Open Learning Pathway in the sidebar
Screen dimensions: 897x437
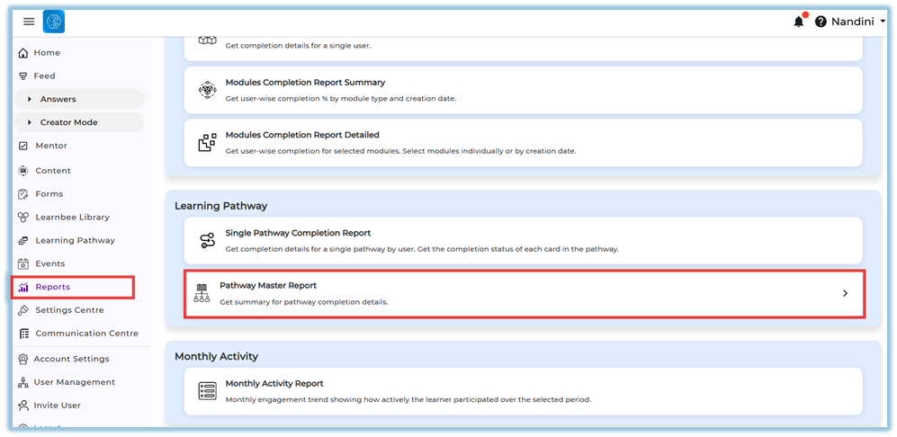pos(75,240)
